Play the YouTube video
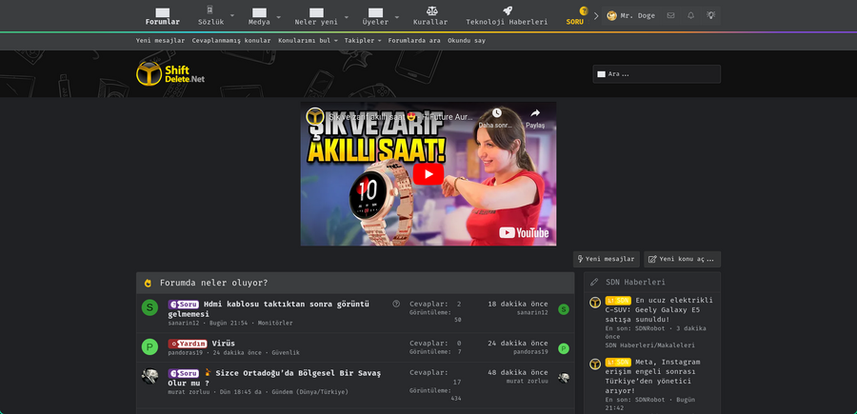The image size is (857, 414). point(428,174)
